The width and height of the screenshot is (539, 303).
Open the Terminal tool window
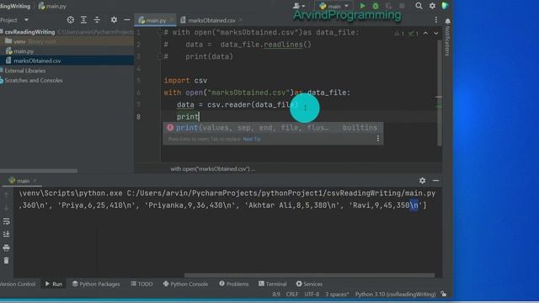[273, 284]
